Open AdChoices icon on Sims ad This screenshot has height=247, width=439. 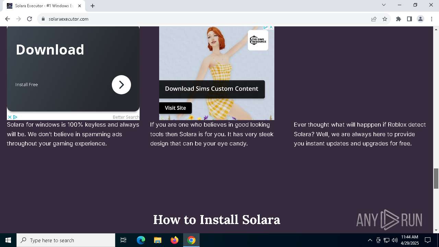(x=265, y=27)
